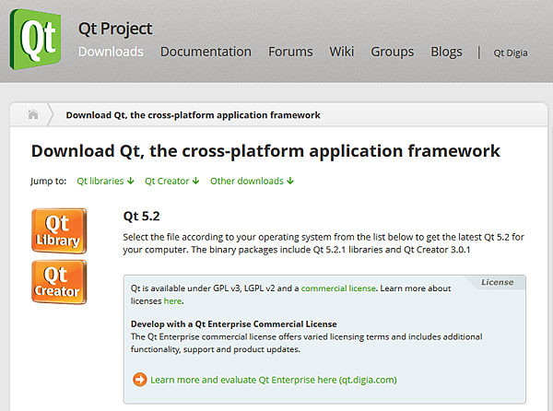This screenshot has width=553, height=411.
Task: Open the Documentation menu item
Action: [x=206, y=52]
